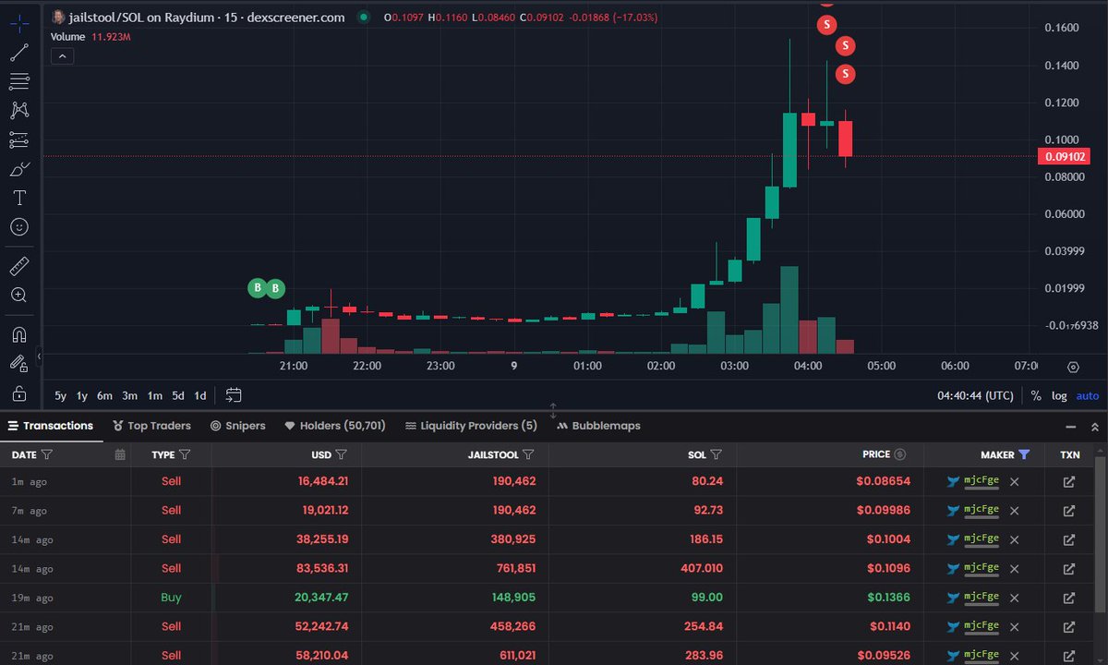Open the mjcFge maker profile link

tap(983, 481)
